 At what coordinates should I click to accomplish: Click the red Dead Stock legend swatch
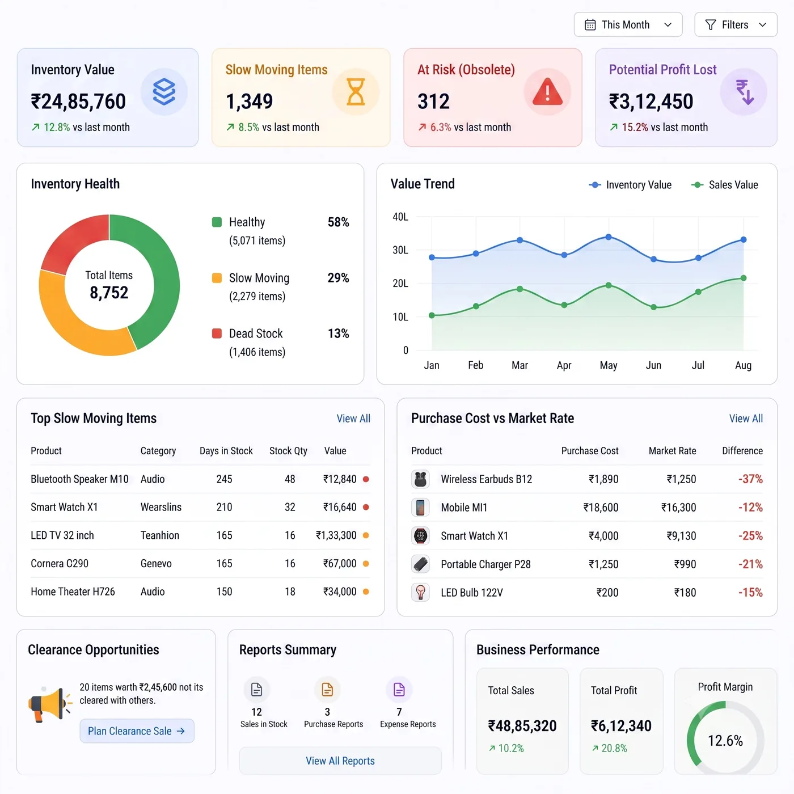pyautogui.click(x=217, y=333)
